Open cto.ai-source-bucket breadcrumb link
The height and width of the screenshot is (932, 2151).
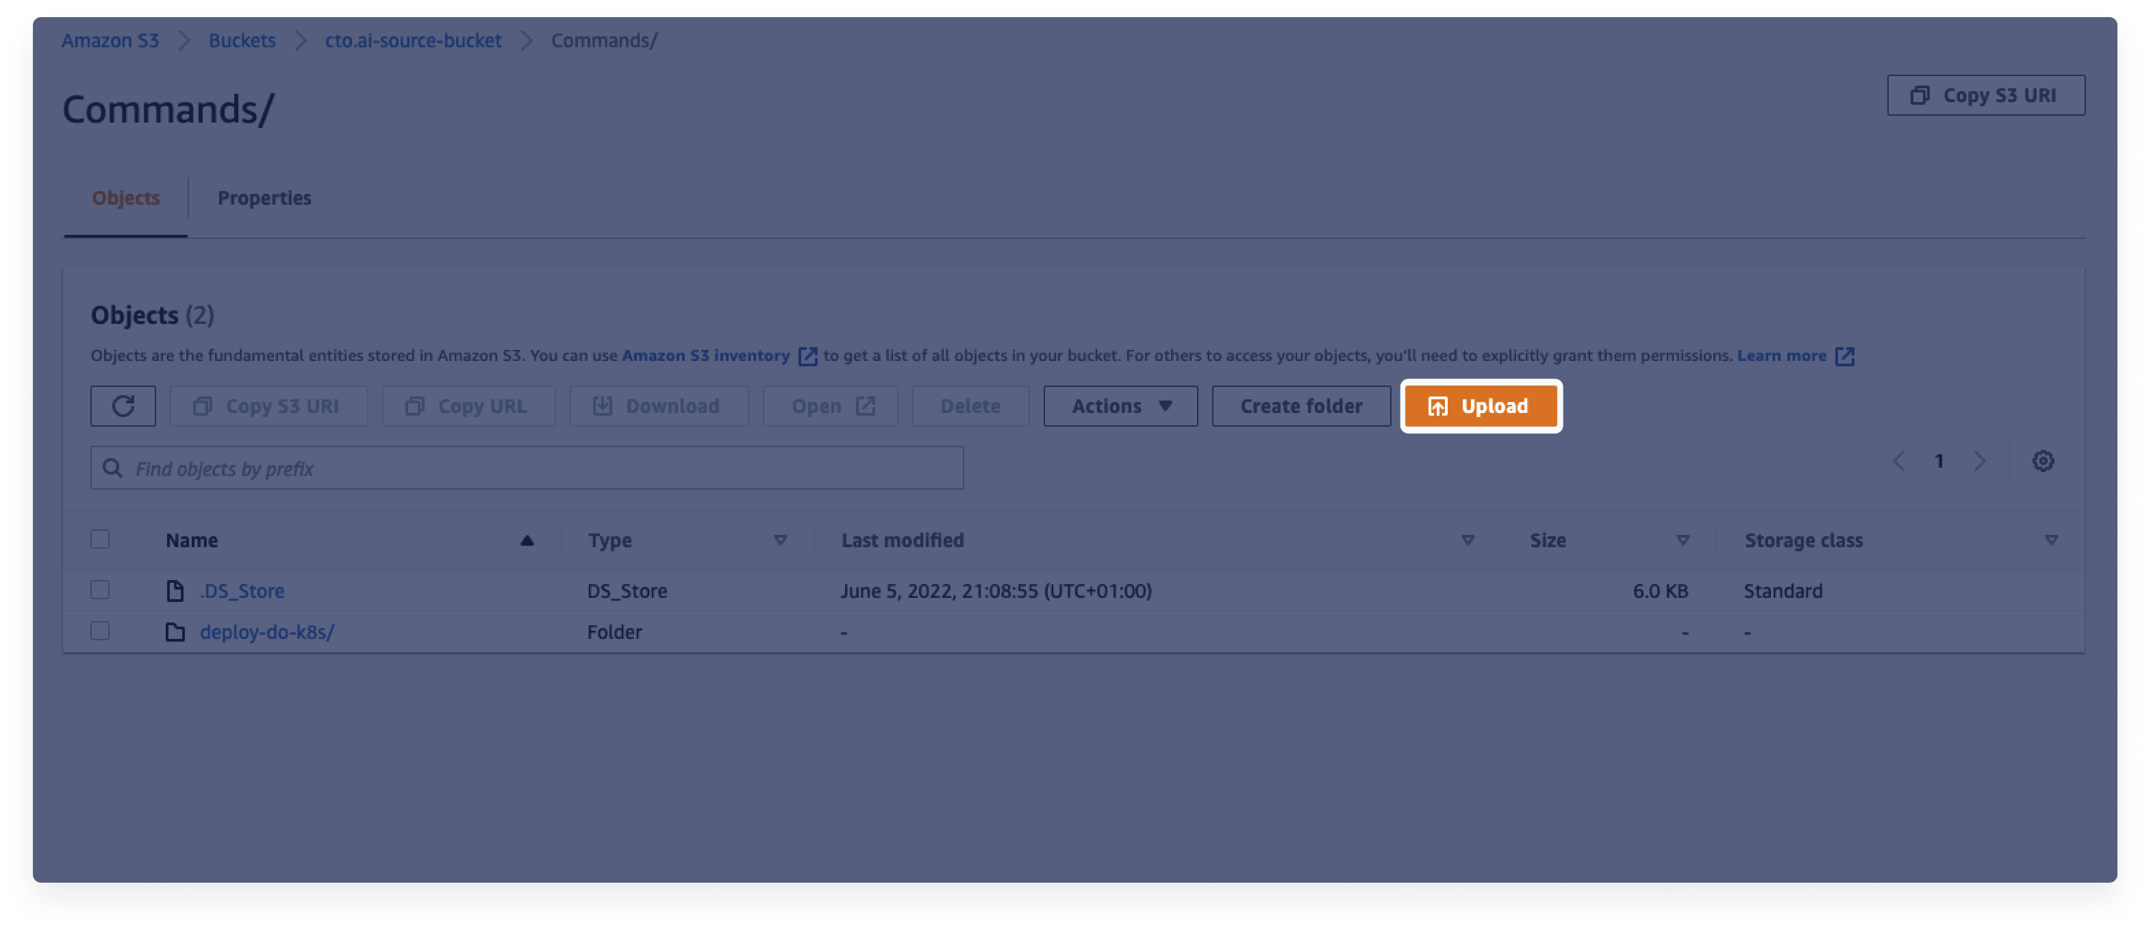pos(414,40)
